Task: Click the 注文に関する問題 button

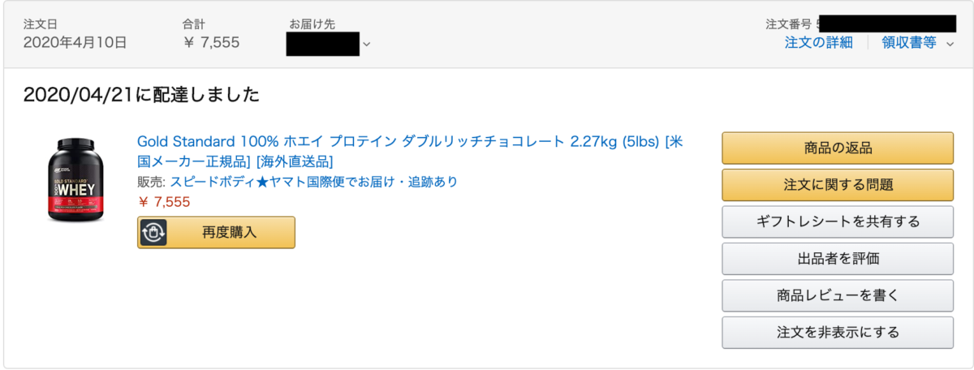Action: (838, 185)
